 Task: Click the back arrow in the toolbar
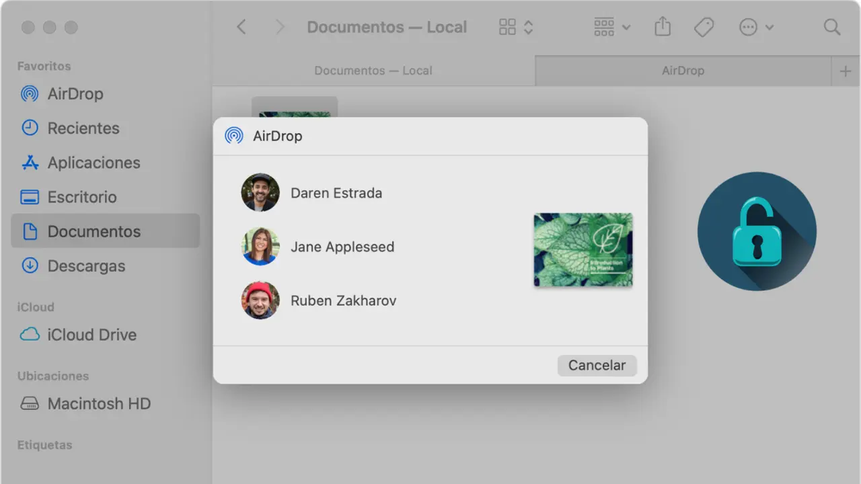241,27
